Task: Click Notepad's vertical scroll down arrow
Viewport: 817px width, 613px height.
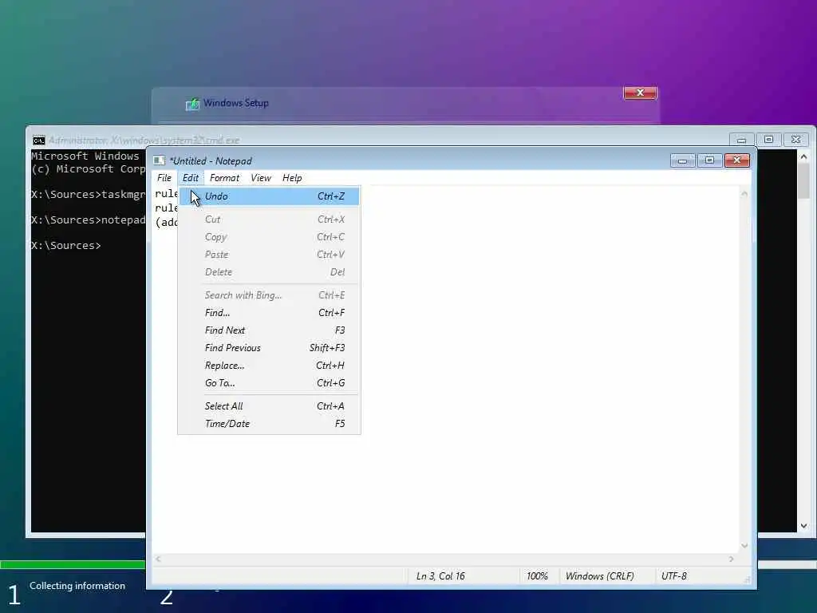Action: (744, 546)
